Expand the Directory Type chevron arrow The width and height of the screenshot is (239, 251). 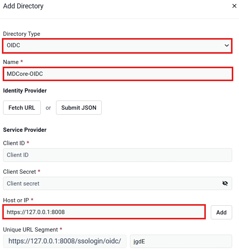[x=227, y=45]
